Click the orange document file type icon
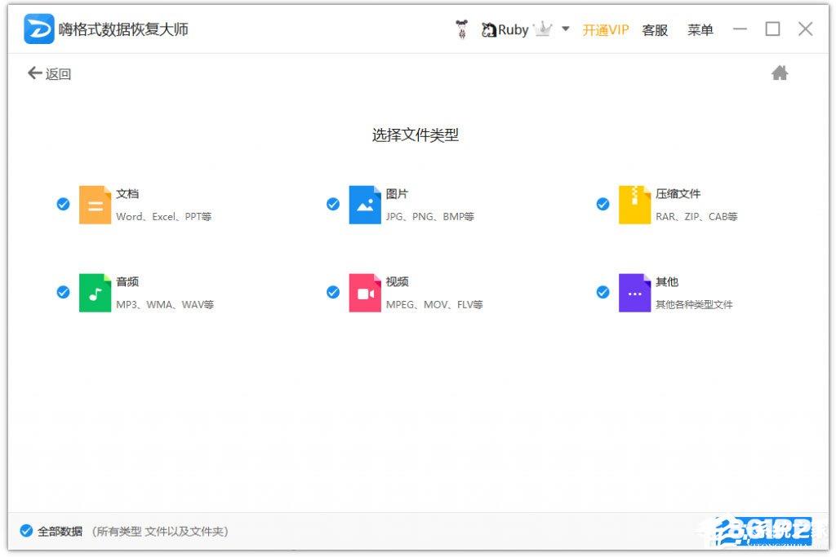836x557 pixels. click(x=95, y=205)
